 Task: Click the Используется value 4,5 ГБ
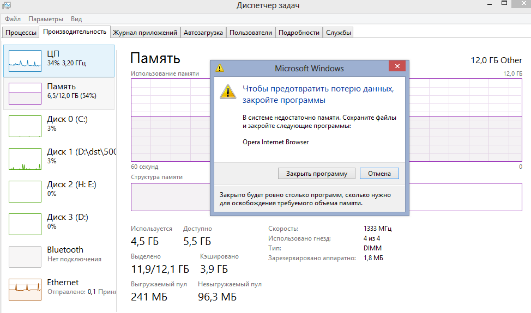[x=144, y=241]
